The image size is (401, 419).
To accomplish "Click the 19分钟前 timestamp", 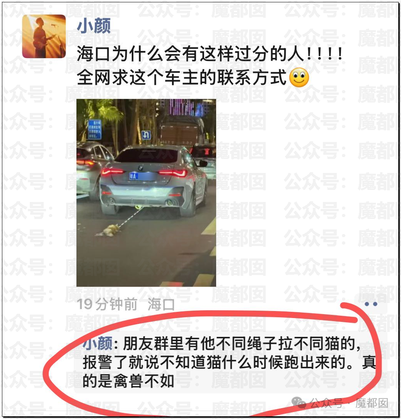I will click(x=107, y=304).
